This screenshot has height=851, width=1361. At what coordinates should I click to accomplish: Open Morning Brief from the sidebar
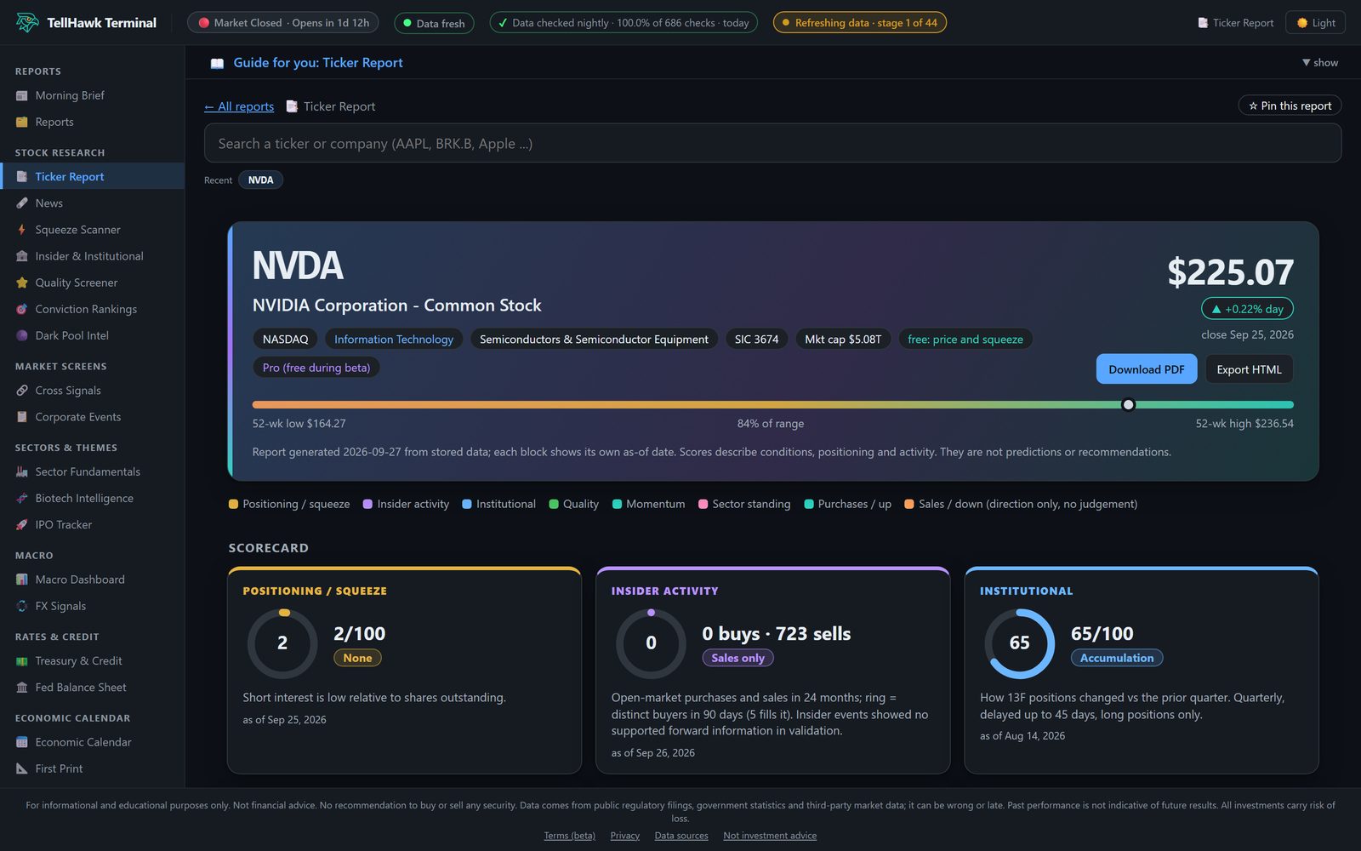pyautogui.click(x=92, y=95)
